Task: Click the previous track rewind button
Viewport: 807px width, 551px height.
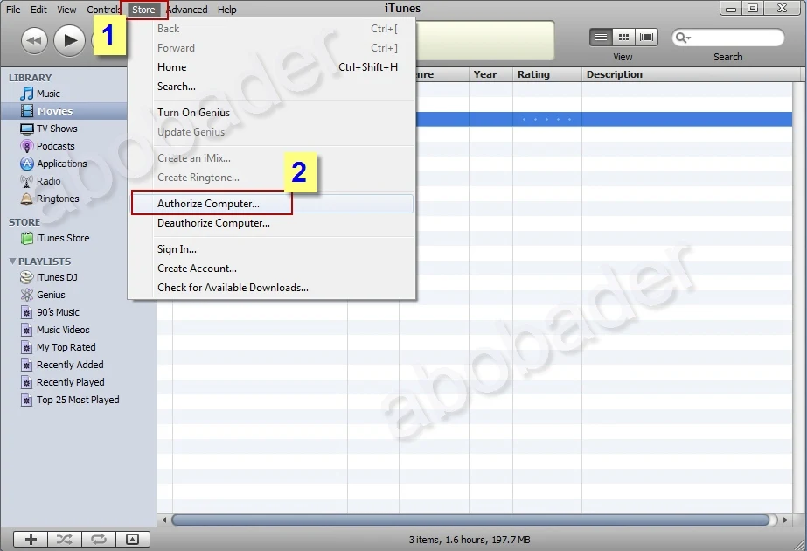Action: [x=34, y=40]
